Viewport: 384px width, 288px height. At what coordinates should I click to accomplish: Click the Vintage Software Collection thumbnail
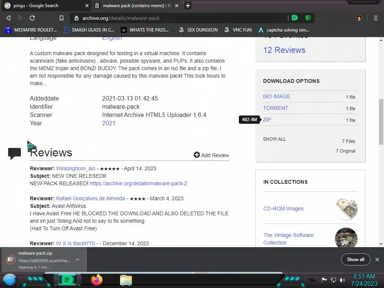click(346, 237)
